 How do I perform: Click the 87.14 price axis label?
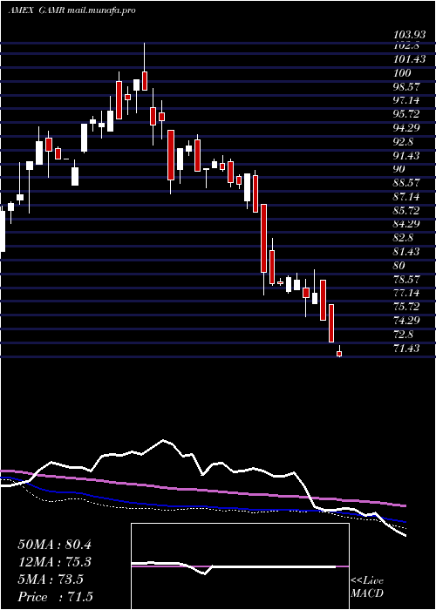click(x=407, y=197)
